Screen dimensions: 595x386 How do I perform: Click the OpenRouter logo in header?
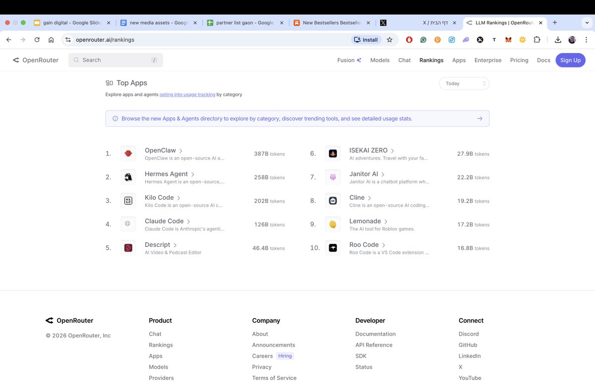point(36,60)
